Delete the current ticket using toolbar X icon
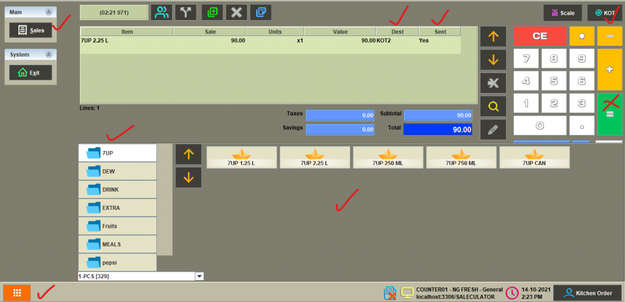Viewport: 625px width, 302px height. pos(236,12)
